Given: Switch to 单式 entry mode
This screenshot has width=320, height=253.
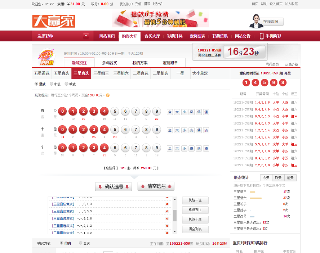Looking at the screenshot, I should (x=66, y=83).
